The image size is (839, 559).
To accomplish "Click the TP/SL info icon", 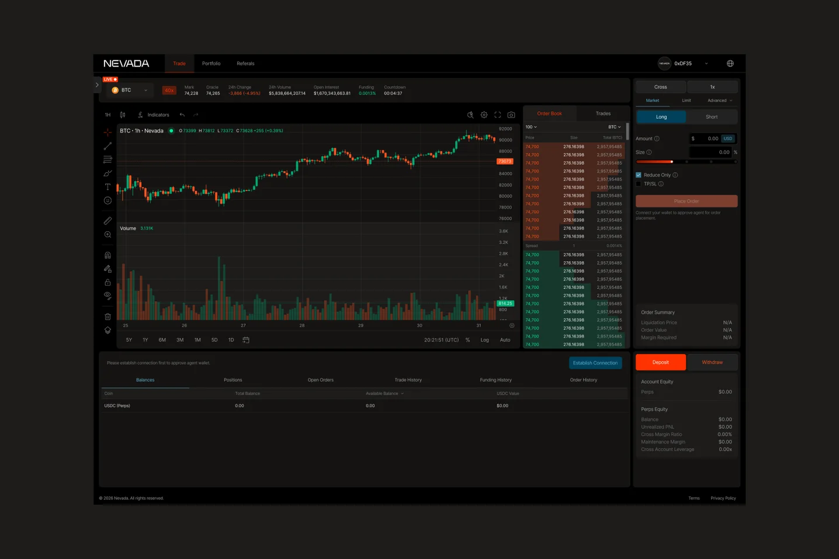I will (661, 184).
